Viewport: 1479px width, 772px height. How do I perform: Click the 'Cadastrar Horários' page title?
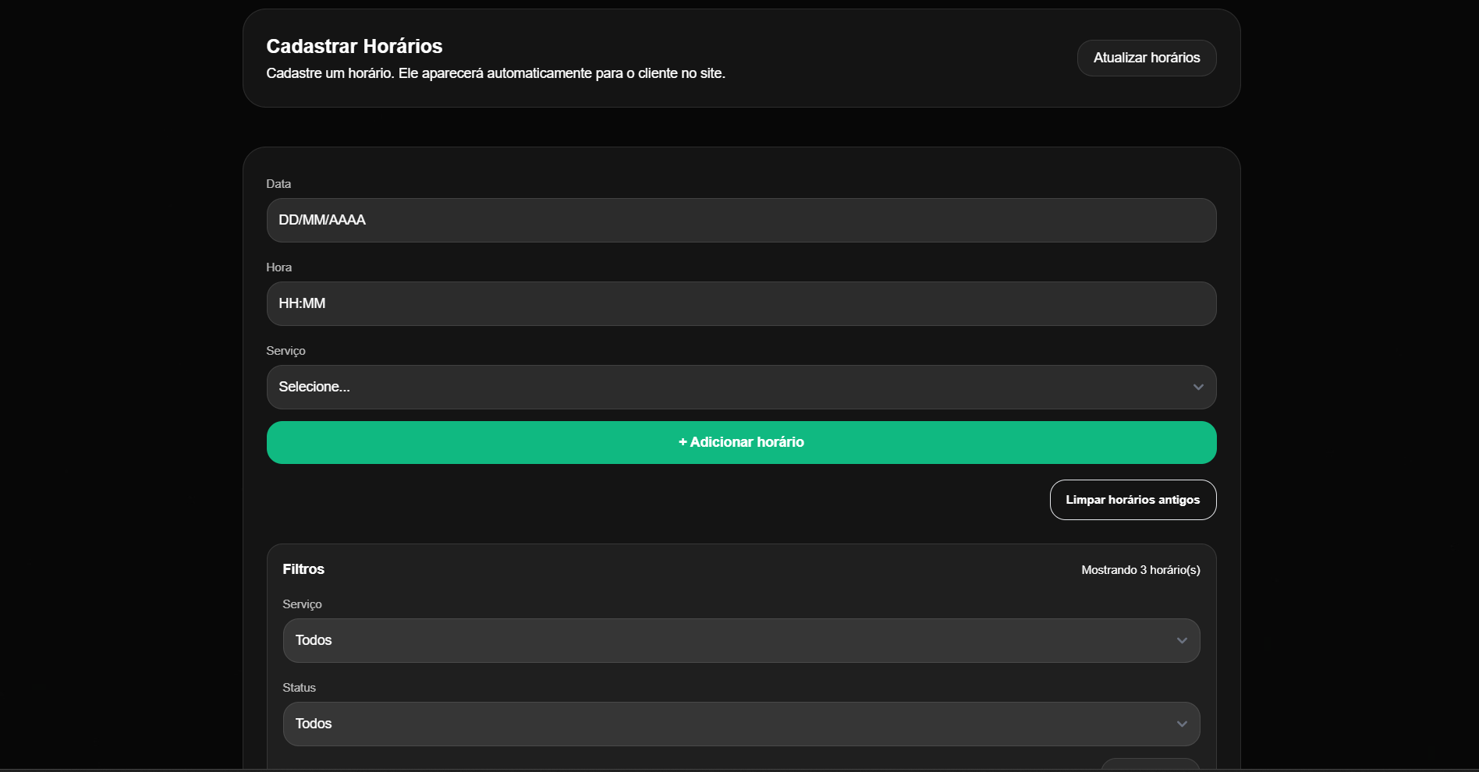pos(354,46)
